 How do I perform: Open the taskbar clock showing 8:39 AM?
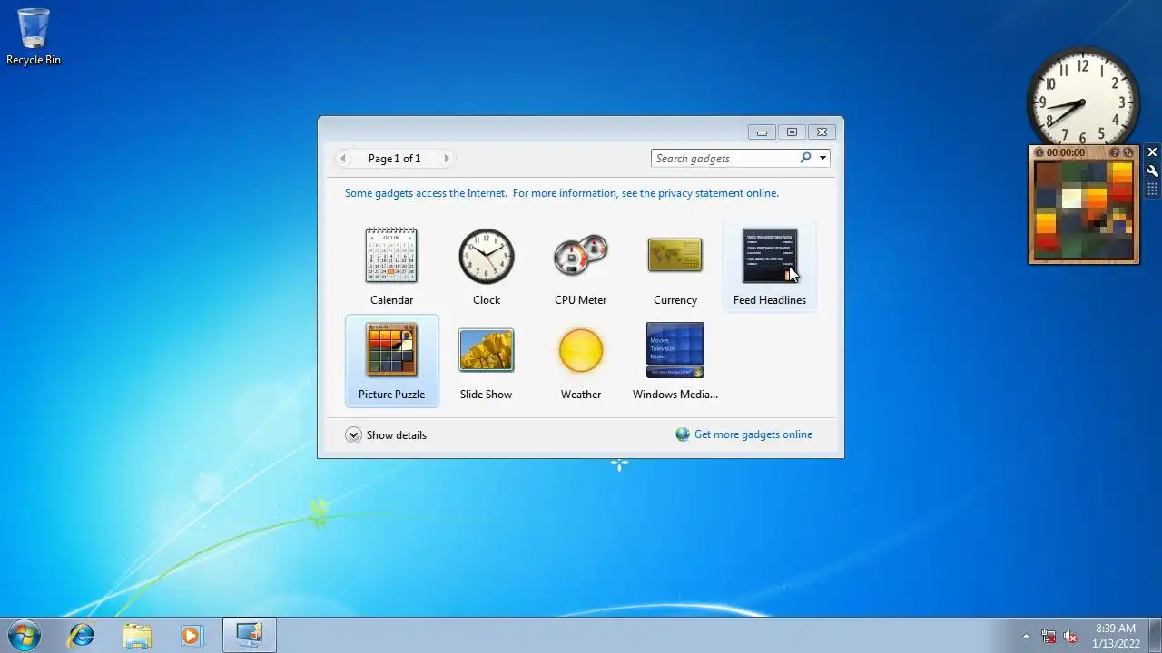tap(1116, 636)
